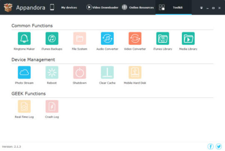Screen dimensions: 225x151
Task: Open the title bar dropdown menu
Action: coord(201,8)
